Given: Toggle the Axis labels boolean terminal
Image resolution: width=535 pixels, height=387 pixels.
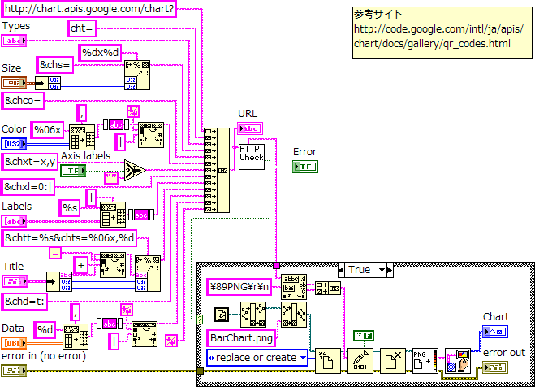Looking at the screenshot, I should 73,171.
